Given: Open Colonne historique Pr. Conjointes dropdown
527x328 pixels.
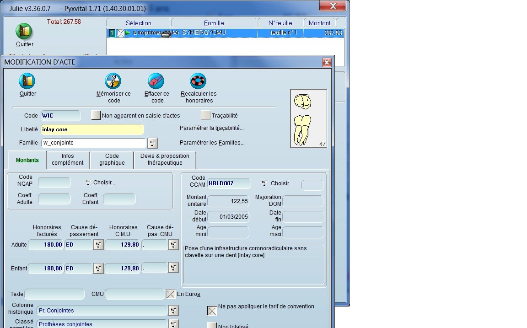Looking at the screenshot, I should coord(173,311).
